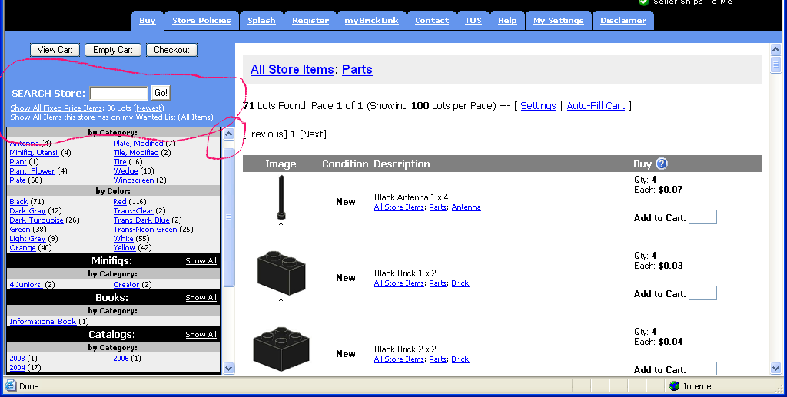Click Show All next to Minifigs
Screen dimensions: 787x397
point(201,260)
